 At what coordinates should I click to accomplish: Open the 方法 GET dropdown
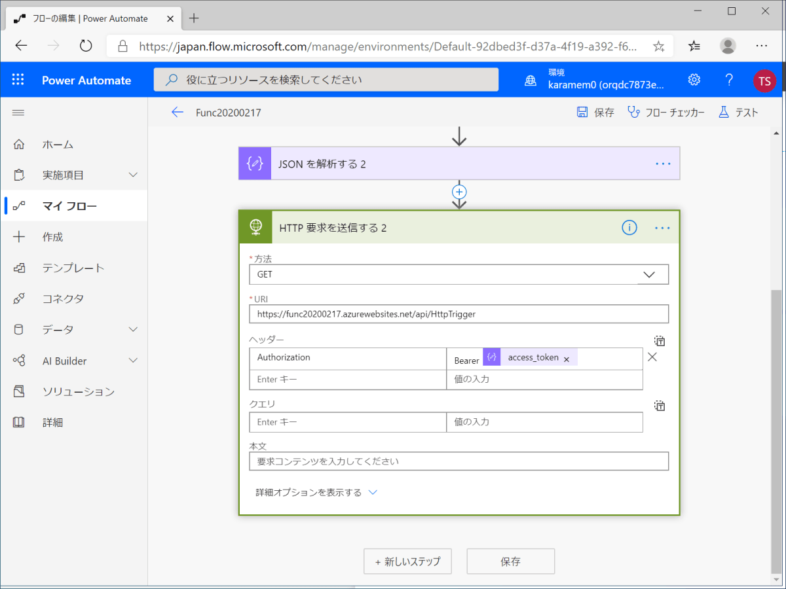pyautogui.click(x=459, y=274)
